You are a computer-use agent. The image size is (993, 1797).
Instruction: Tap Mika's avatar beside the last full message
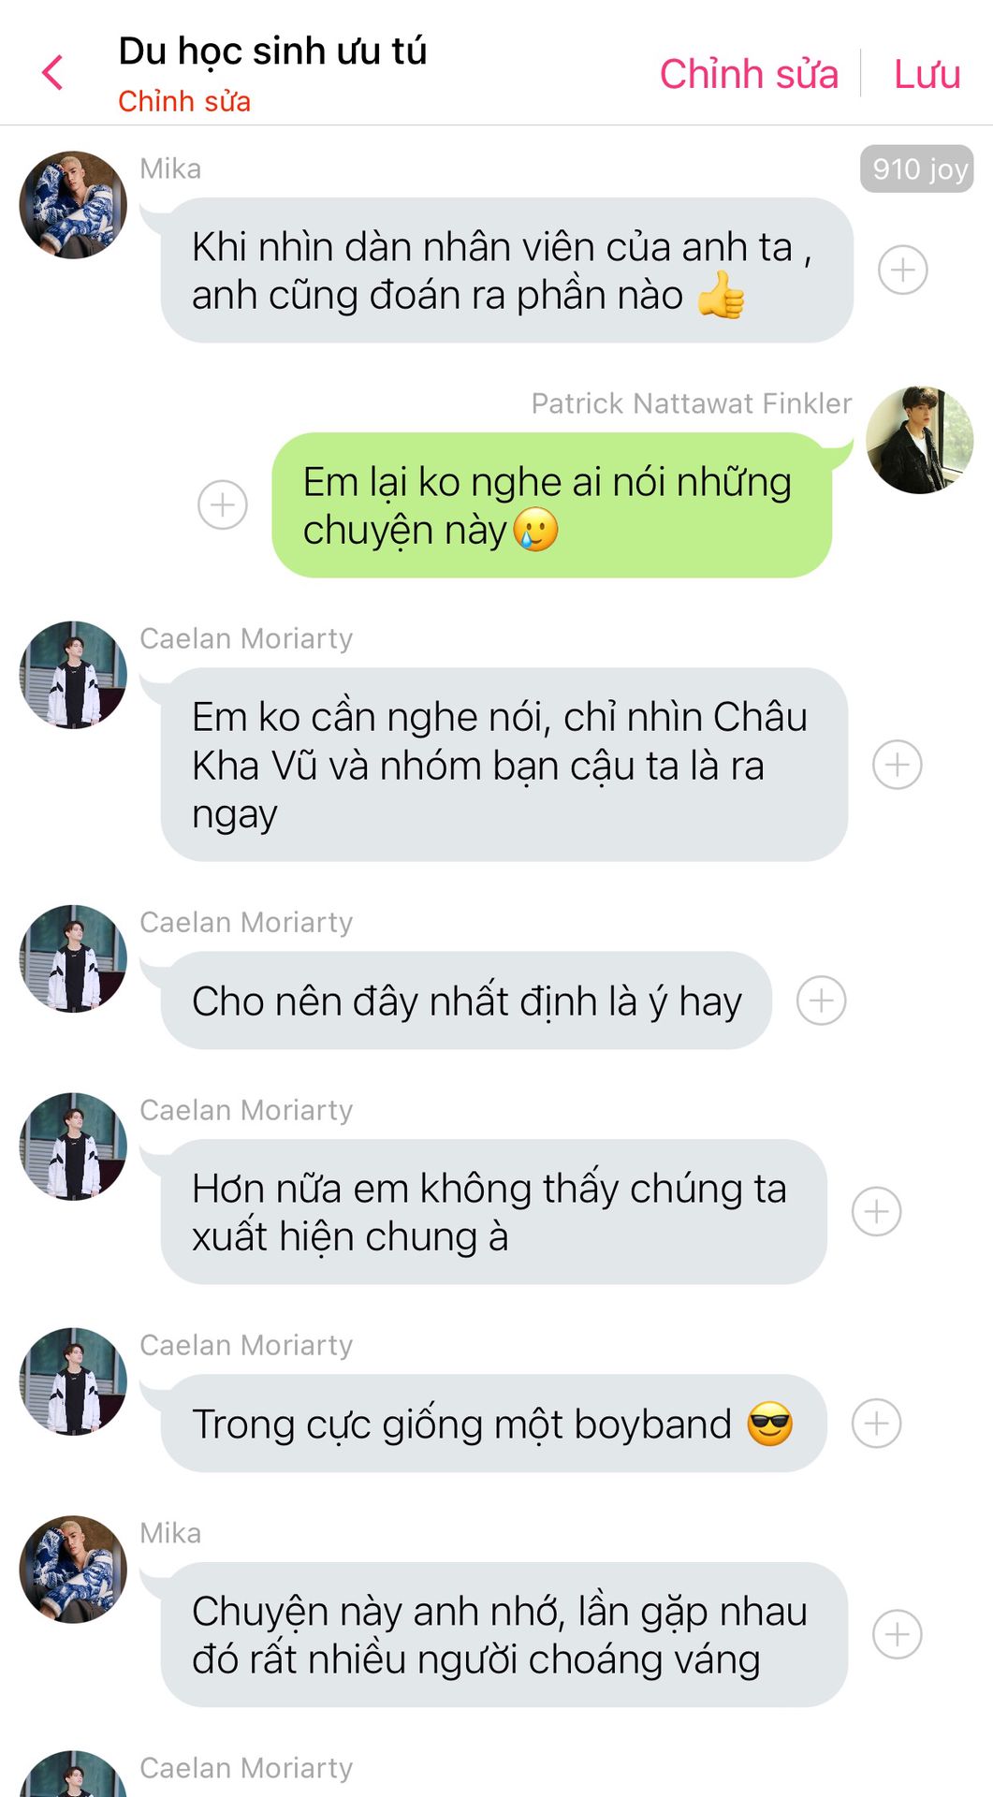pyautogui.click(x=73, y=1570)
